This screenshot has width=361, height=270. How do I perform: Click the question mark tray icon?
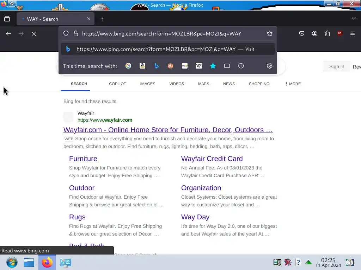tap(298, 262)
